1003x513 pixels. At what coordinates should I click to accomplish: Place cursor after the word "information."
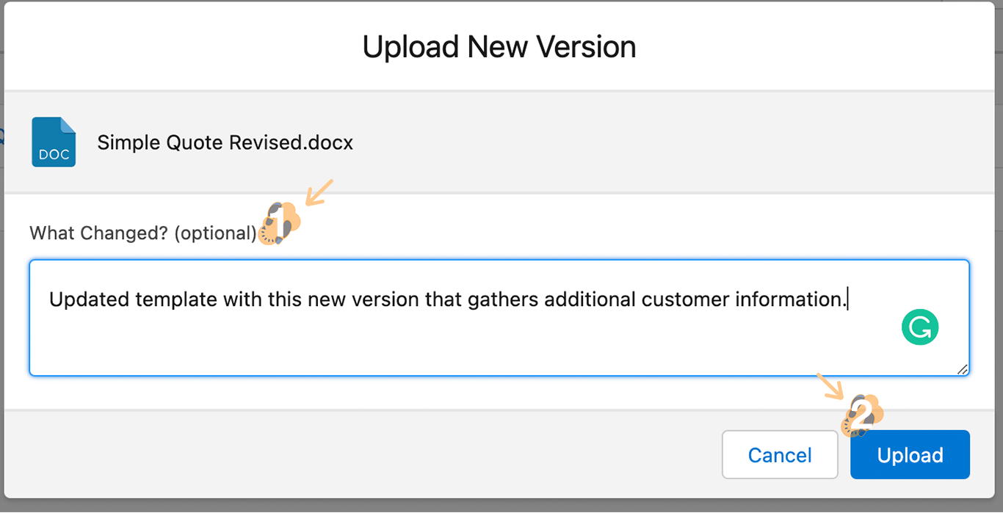click(x=848, y=299)
